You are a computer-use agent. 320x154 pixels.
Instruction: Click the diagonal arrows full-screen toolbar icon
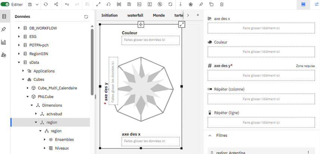coord(98,4)
